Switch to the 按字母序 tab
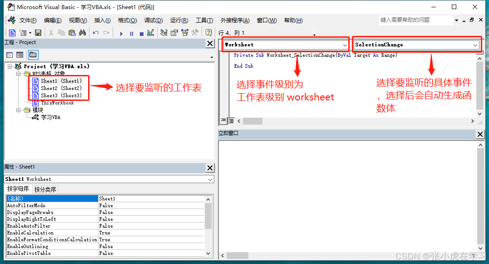 tap(18, 189)
